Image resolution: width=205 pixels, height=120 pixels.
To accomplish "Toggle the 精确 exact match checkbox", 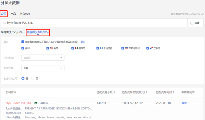I will click(192, 23).
